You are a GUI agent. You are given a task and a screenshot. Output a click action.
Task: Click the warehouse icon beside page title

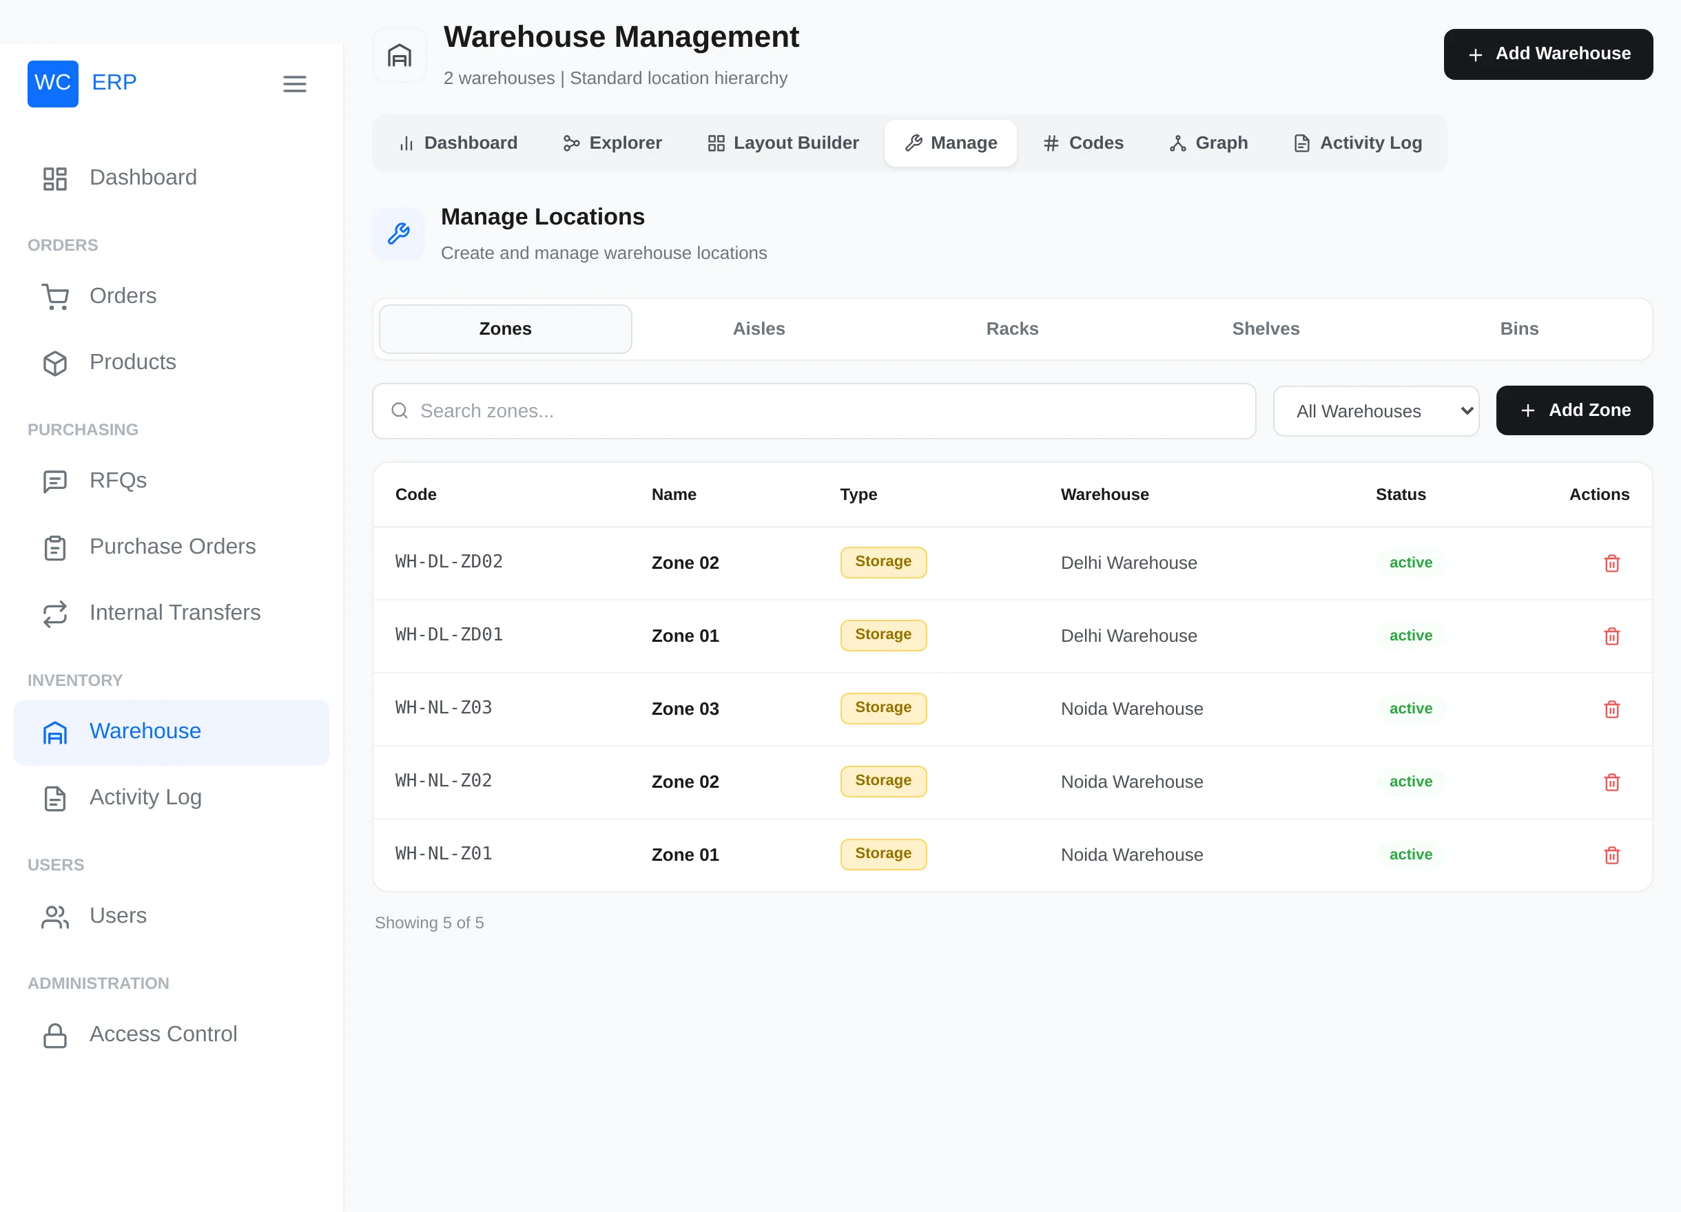[x=400, y=56]
